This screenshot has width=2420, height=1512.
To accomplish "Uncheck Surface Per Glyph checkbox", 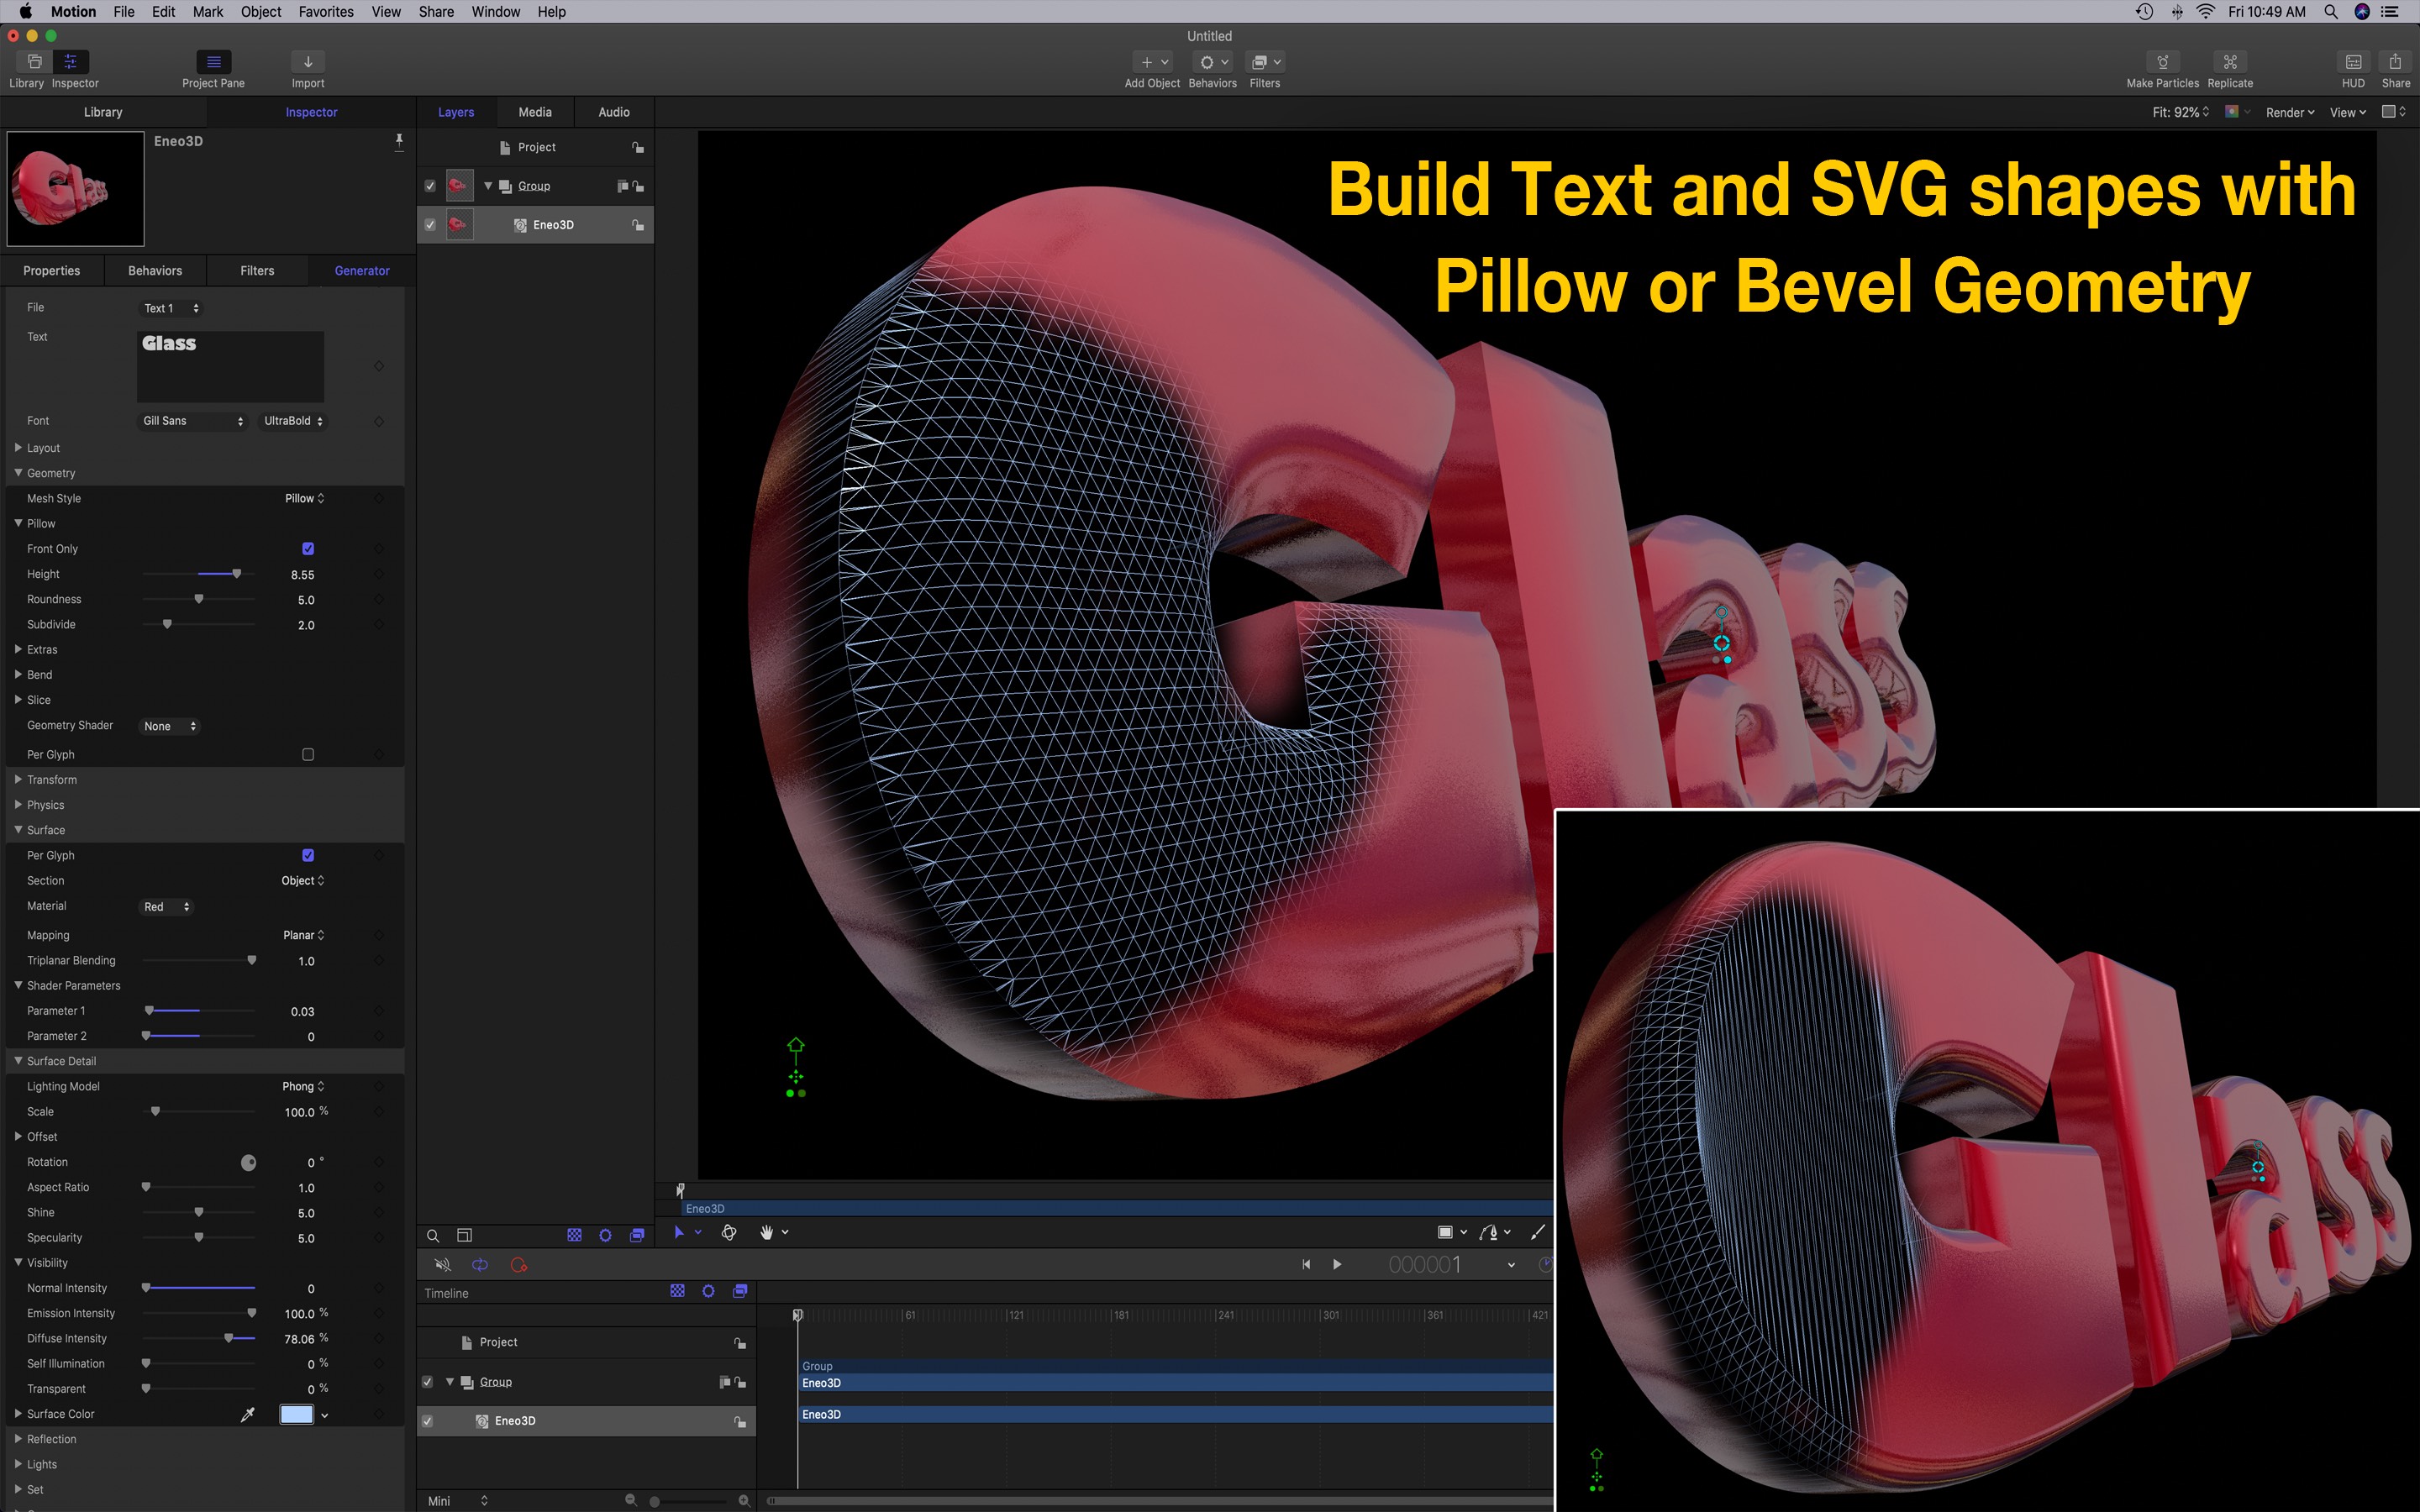I will coord(308,855).
